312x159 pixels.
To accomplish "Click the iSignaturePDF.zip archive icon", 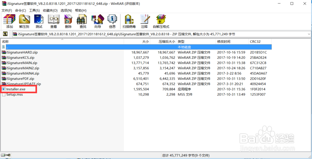I will coord(3,78).
